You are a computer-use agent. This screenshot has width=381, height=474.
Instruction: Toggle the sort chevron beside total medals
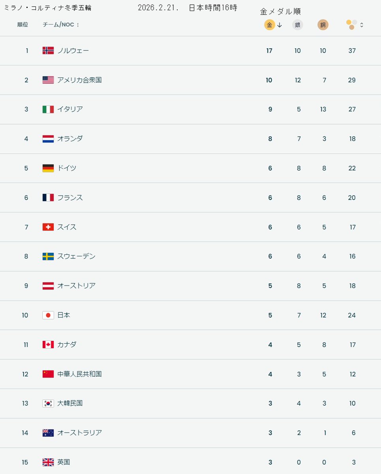pos(362,25)
